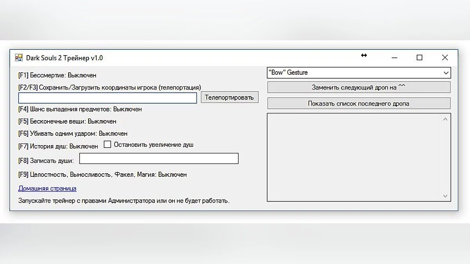This screenshot has width=470, height=264.
Task: Close the Dark Souls 2 trainer window
Action: point(445,58)
